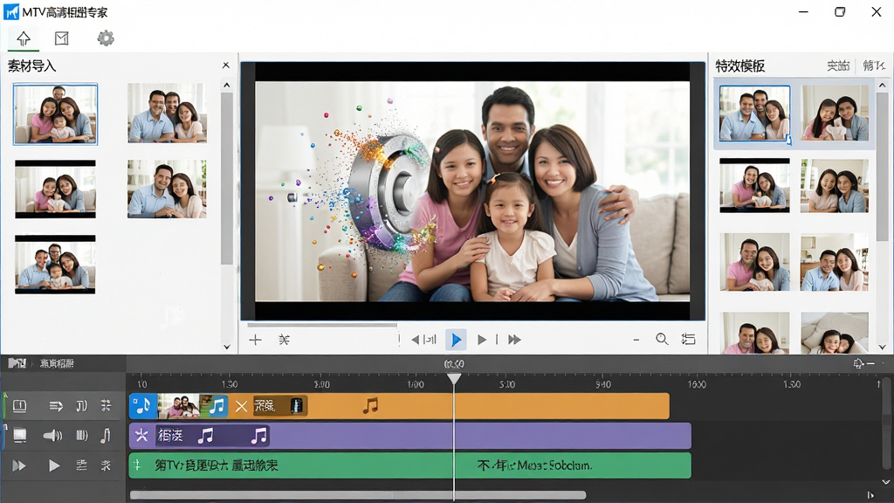Viewport: 894px width, 503px height.
Task: Select the family photo clip on the orange track
Action: point(178,406)
